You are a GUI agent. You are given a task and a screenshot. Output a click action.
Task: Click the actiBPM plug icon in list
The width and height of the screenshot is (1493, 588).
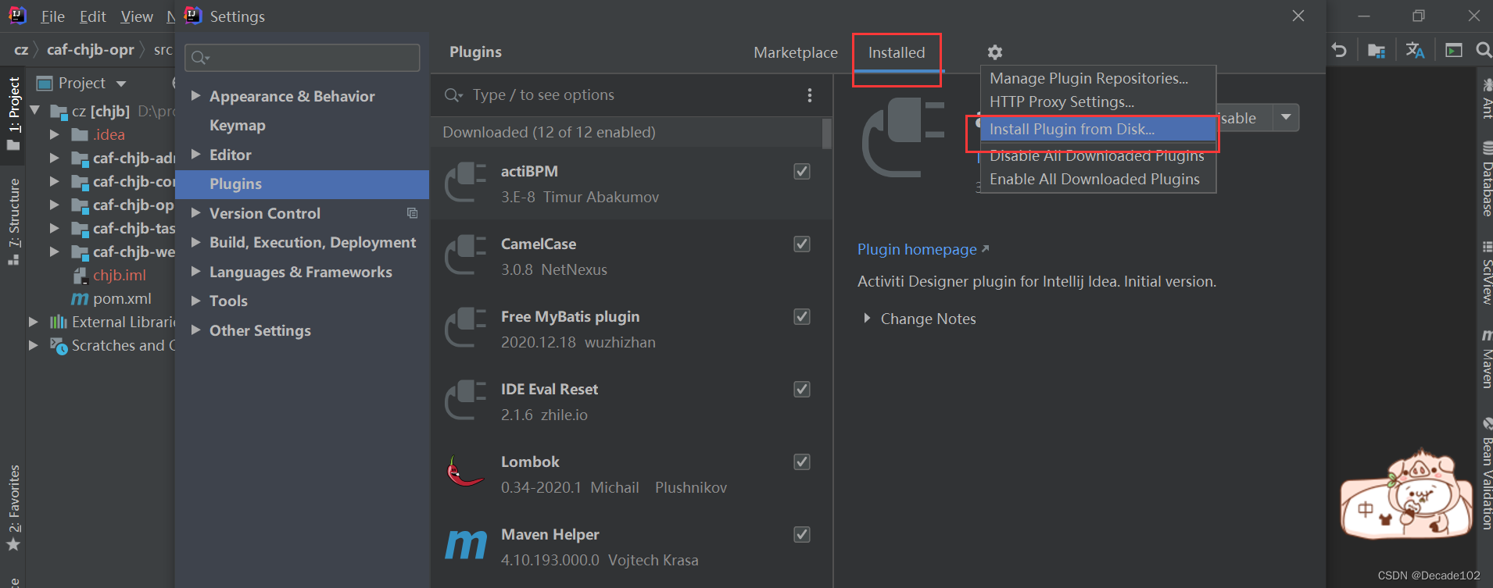click(466, 182)
